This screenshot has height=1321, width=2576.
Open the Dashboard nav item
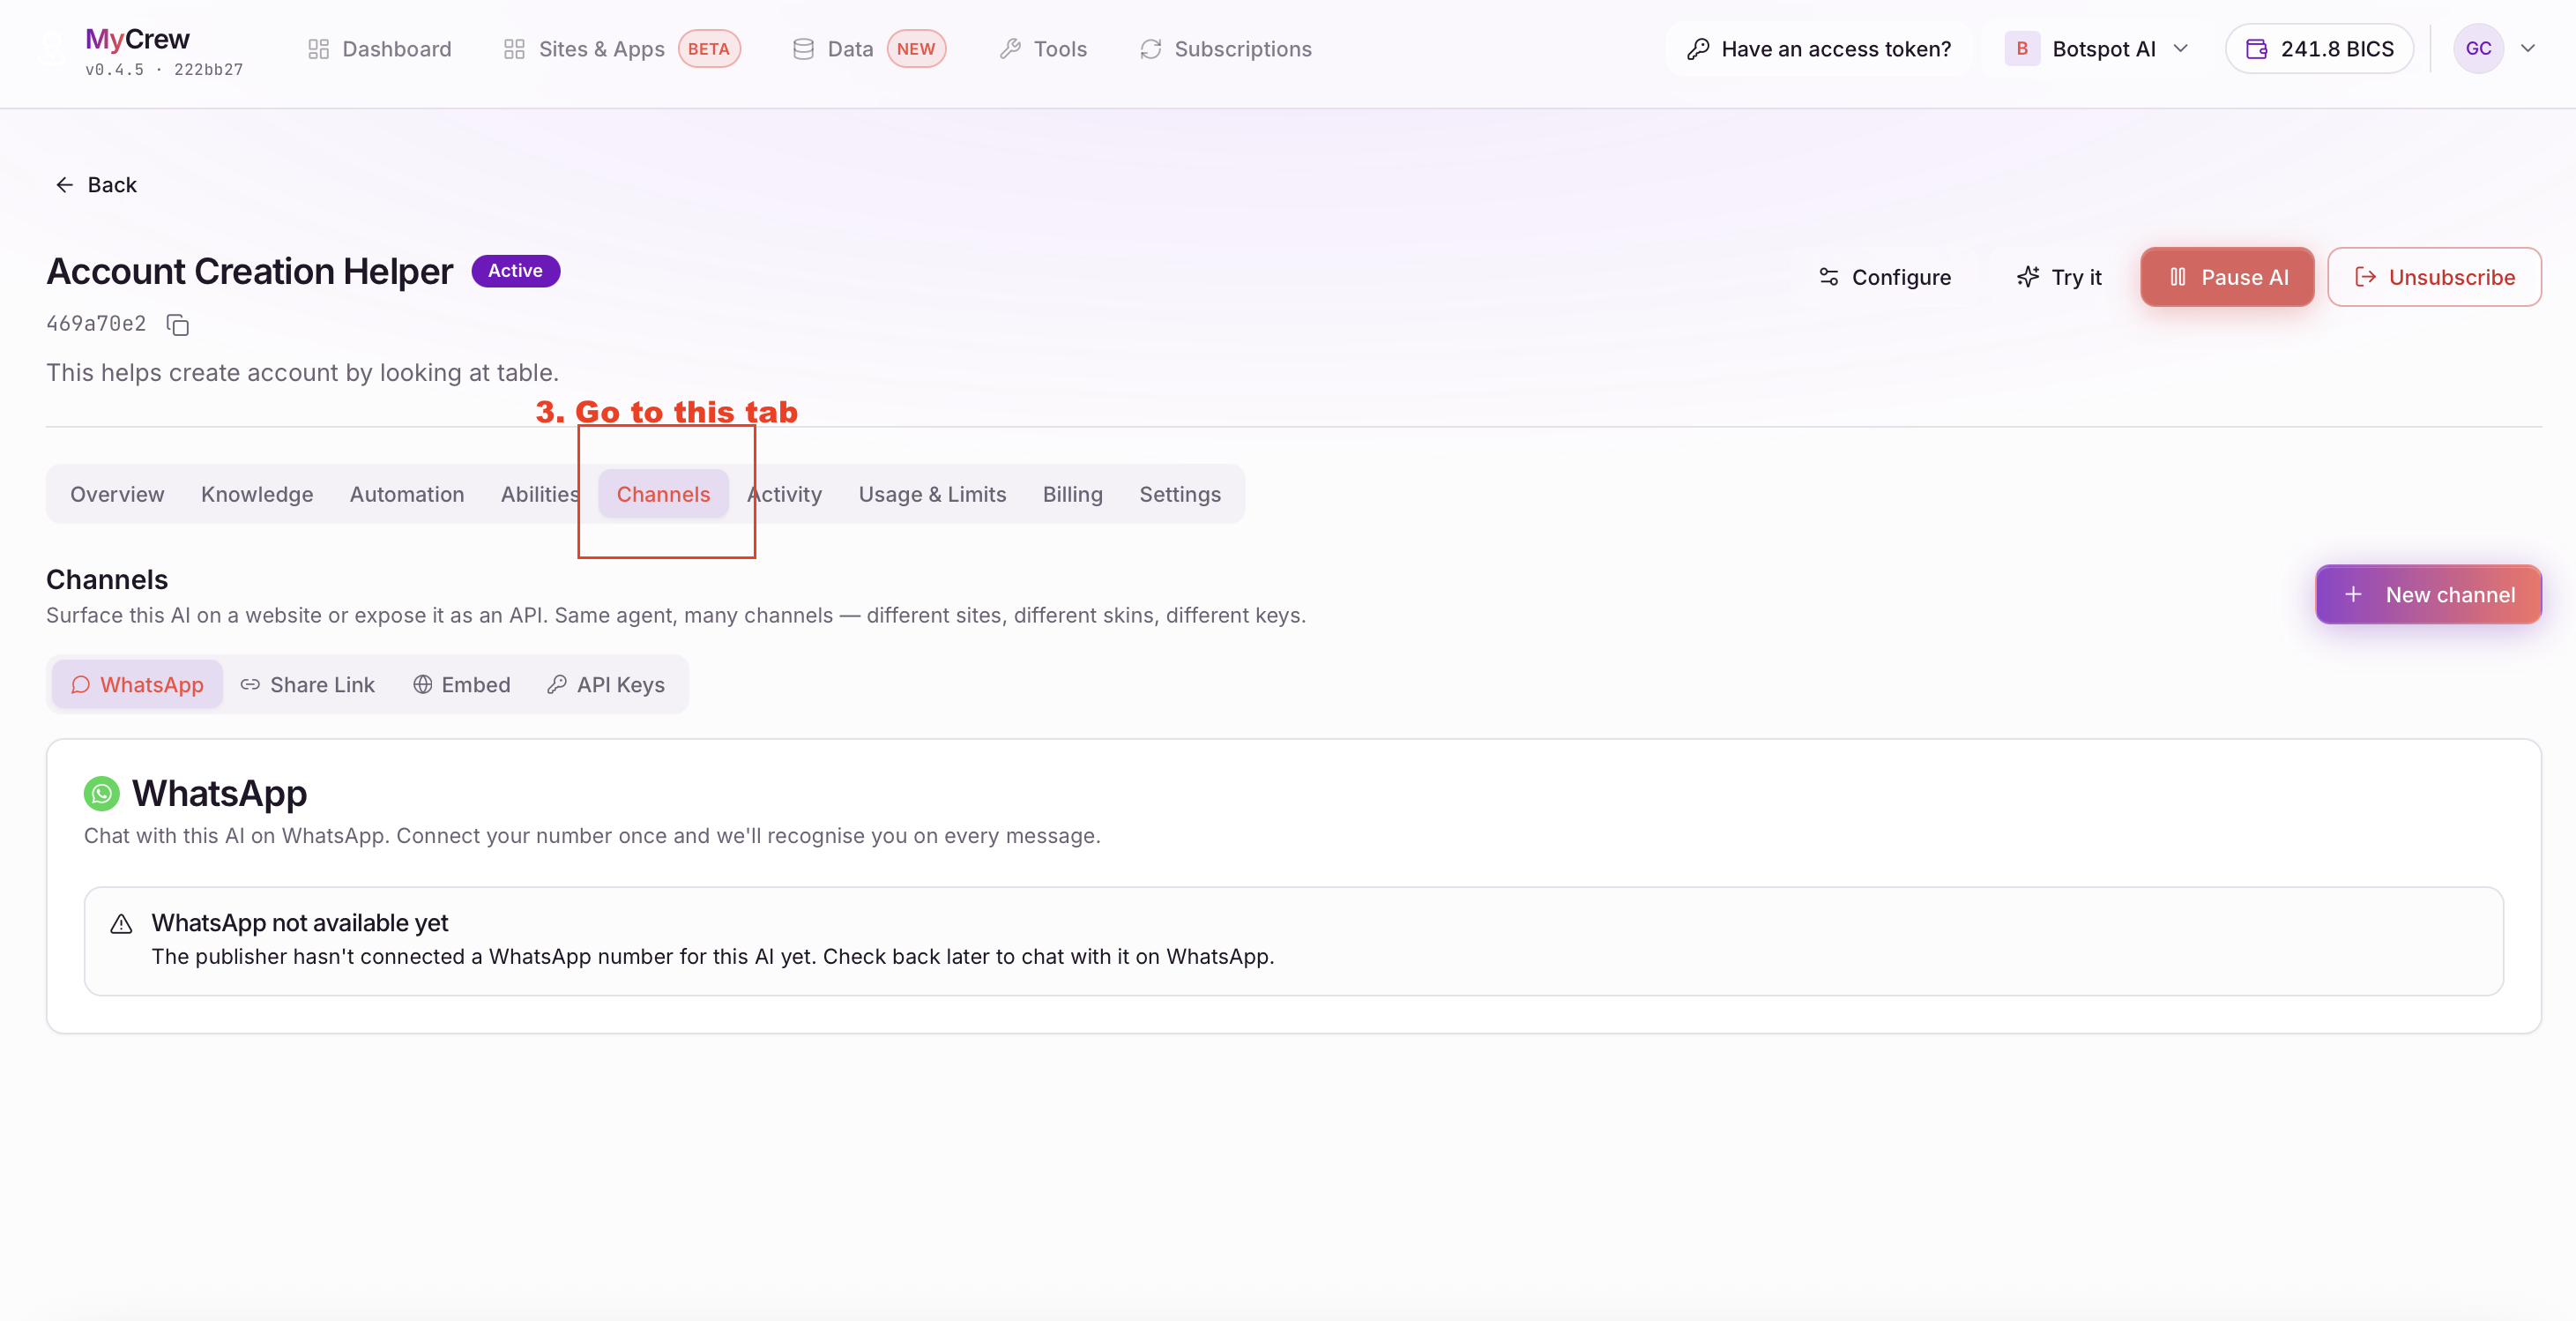[x=380, y=49]
